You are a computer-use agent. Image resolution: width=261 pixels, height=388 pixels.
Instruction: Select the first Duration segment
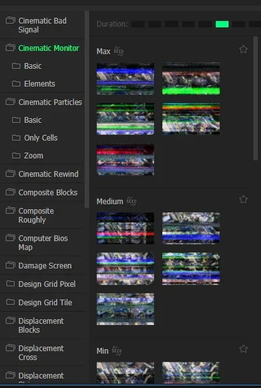[x=138, y=24]
